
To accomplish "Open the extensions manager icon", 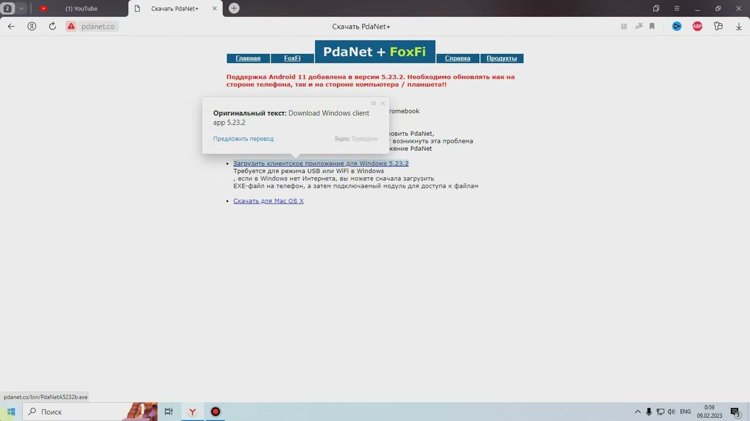I will (718, 26).
